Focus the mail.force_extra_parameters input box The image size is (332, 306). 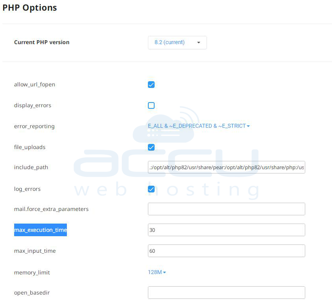point(226,209)
